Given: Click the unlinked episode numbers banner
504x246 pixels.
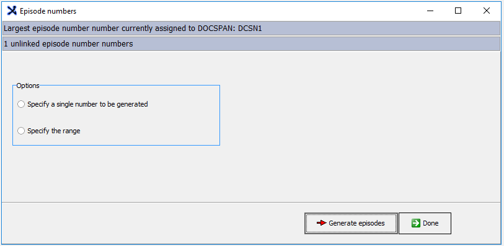Looking at the screenshot, I should 251,43.
